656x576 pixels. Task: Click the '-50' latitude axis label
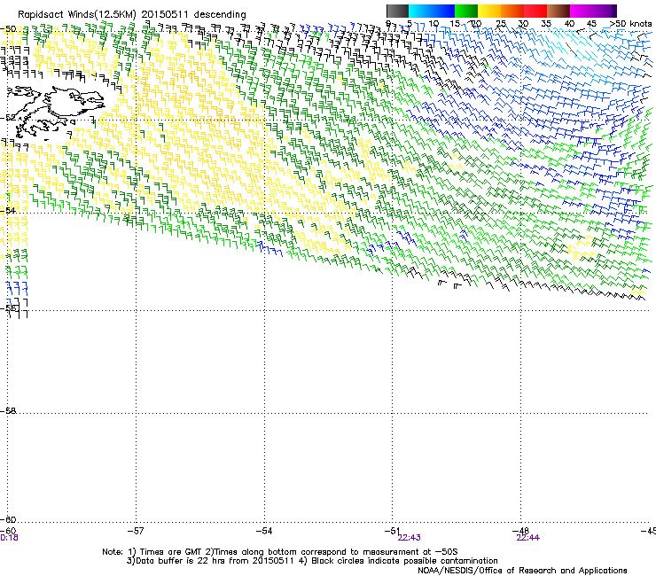click(x=8, y=29)
